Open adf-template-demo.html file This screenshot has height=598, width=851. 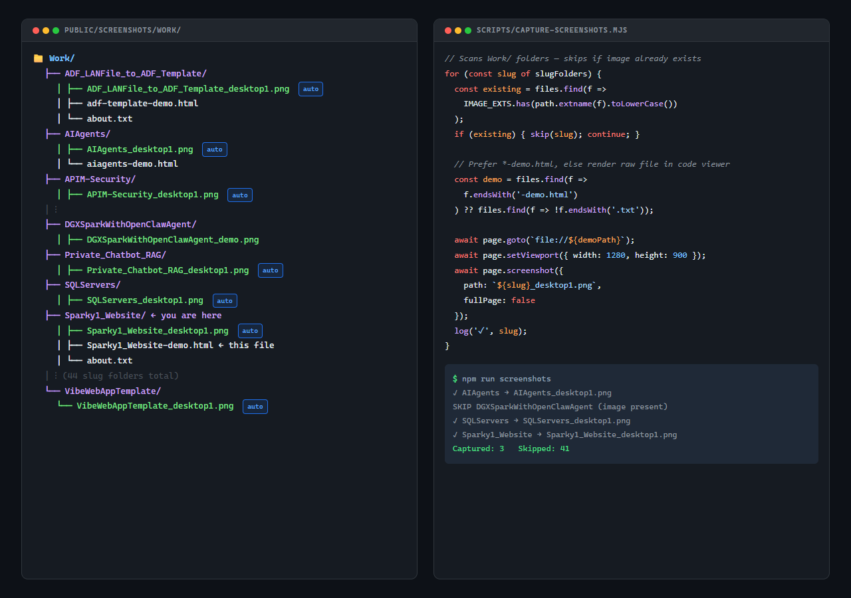(x=142, y=104)
